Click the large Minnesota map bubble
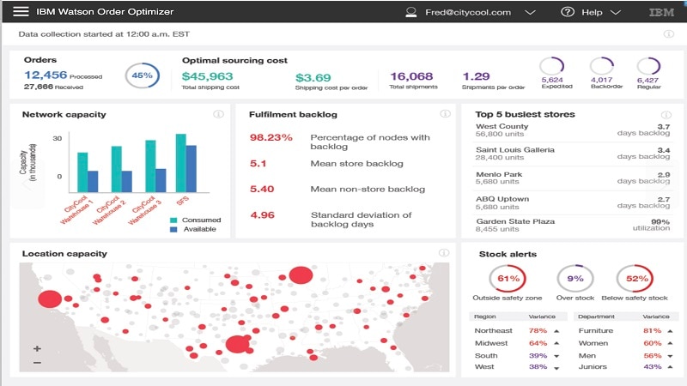 301,275
